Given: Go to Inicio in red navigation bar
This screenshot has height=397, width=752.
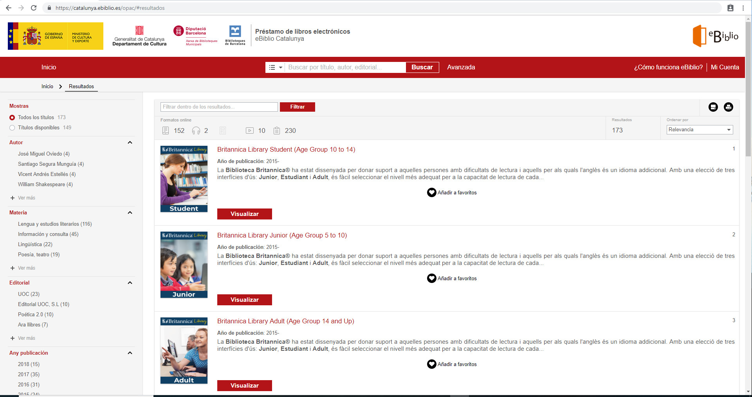Looking at the screenshot, I should click(49, 67).
